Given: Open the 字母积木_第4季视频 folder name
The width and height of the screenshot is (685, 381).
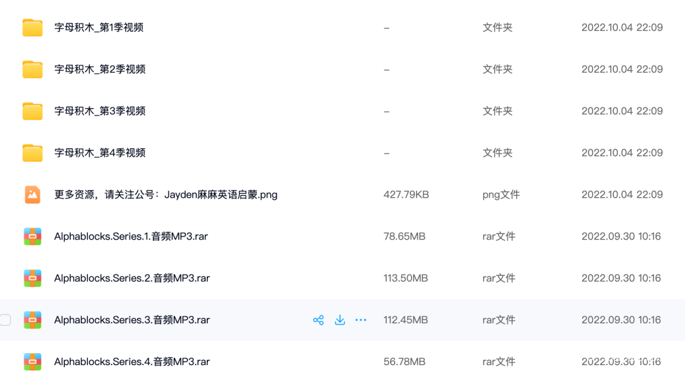Looking at the screenshot, I should pyautogui.click(x=100, y=153).
